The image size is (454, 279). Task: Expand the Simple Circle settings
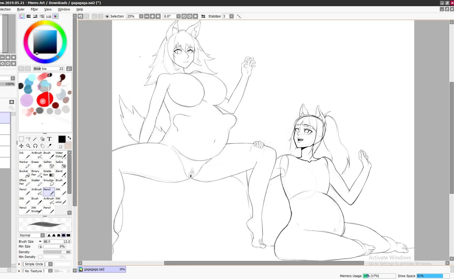(20, 264)
